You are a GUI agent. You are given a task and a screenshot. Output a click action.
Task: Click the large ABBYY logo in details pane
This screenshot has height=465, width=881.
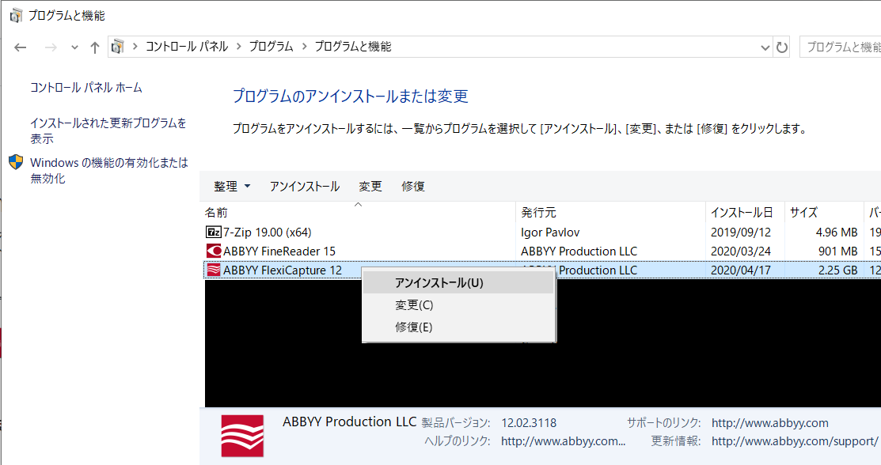pos(242,436)
